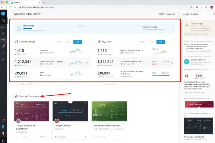
Task: Open Google Analytics for eCommerce thumbnail
Action: click(32, 111)
